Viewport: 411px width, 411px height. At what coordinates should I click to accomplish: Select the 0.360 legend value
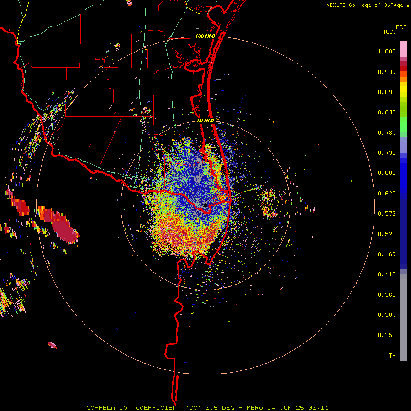point(387,295)
